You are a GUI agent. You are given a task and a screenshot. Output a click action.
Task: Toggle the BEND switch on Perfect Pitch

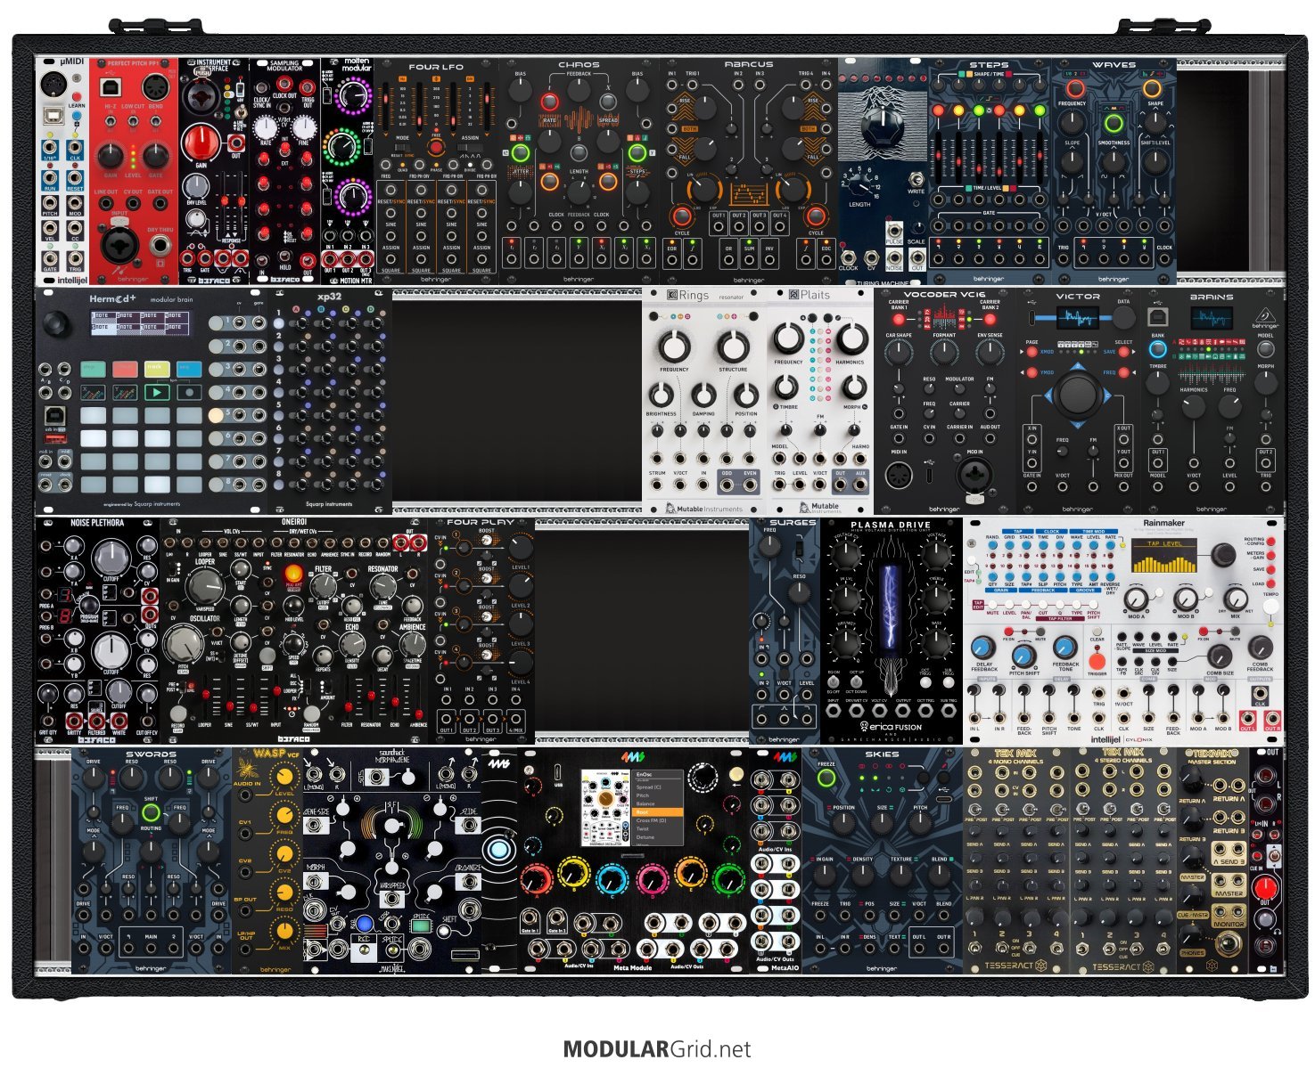pyautogui.click(x=155, y=121)
